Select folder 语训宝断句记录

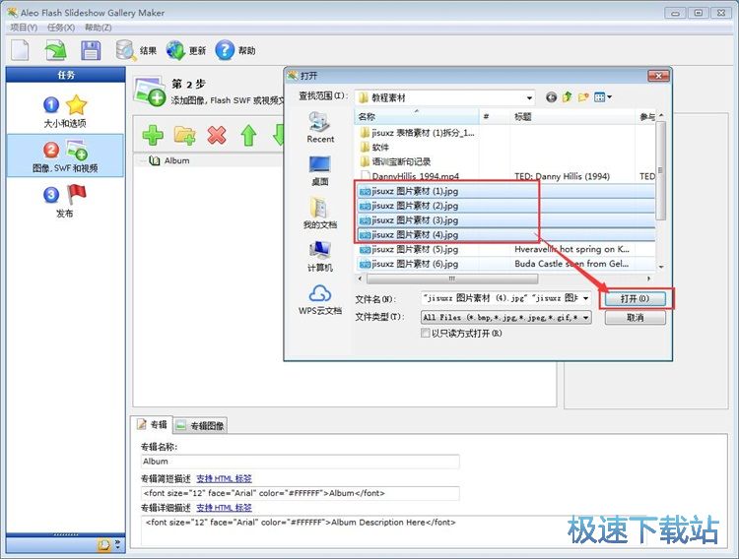pyautogui.click(x=395, y=161)
